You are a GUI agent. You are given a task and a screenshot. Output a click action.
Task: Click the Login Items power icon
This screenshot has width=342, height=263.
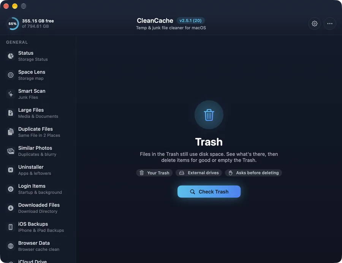pos(11,189)
